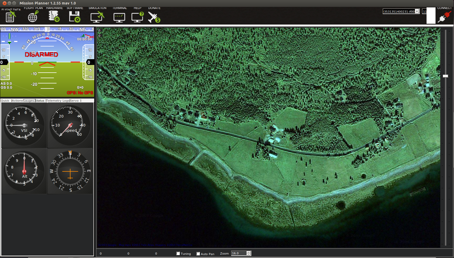Increase the map Zoom stepper value

(x=248, y=252)
